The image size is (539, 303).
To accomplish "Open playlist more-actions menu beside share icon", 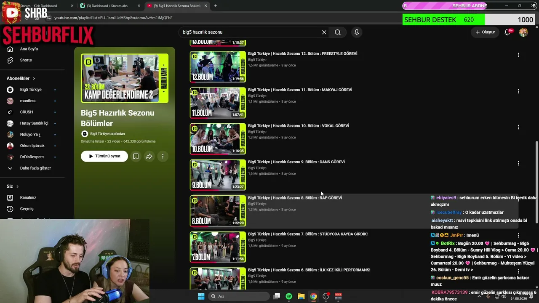I will [x=163, y=156].
